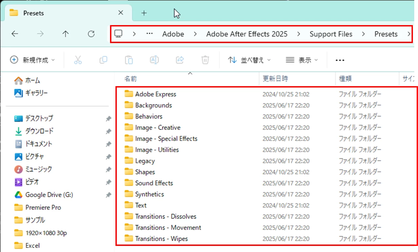Unpin ピクチャ using its pin icon
This screenshot has height=252, width=418.
click(x=108, y=157)
